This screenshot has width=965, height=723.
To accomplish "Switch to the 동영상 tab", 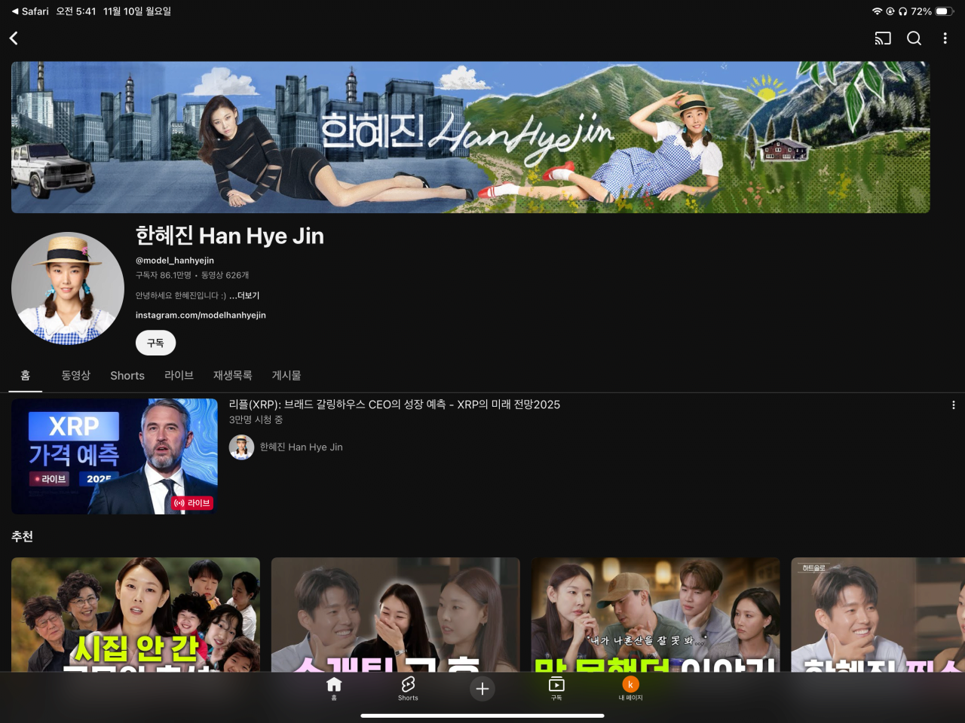I will pos(75,375).
